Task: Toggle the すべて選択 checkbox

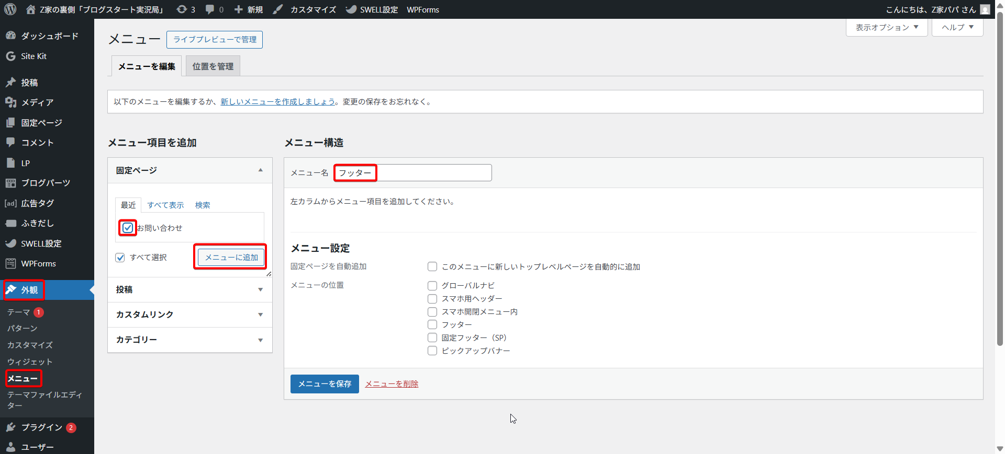Action: (x=120, y=258)
